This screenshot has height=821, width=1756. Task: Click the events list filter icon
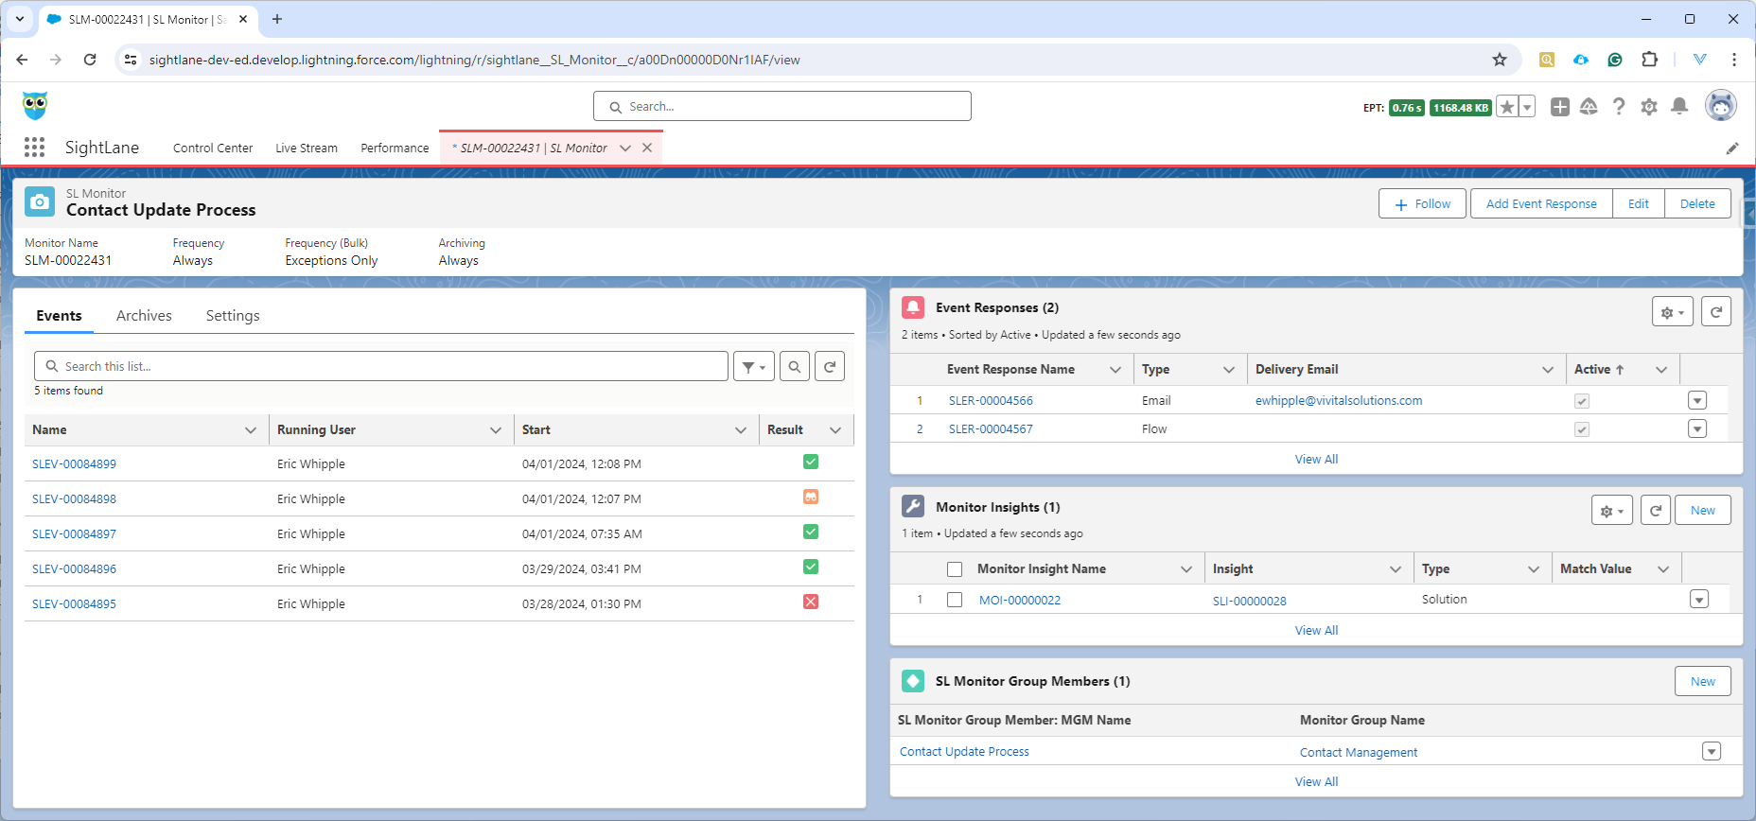click(x=754, y=366)
